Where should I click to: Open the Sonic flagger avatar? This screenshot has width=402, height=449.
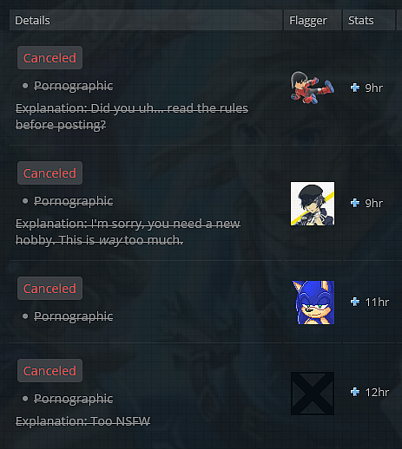click(x=313, y=303)
